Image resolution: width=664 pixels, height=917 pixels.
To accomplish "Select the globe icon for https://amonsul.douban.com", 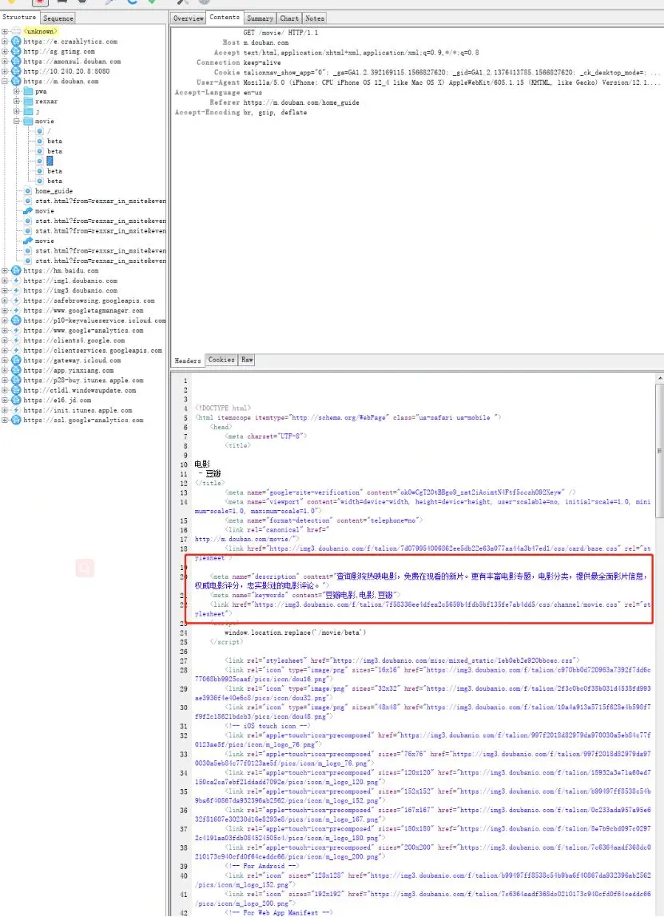I will [16, 62].
